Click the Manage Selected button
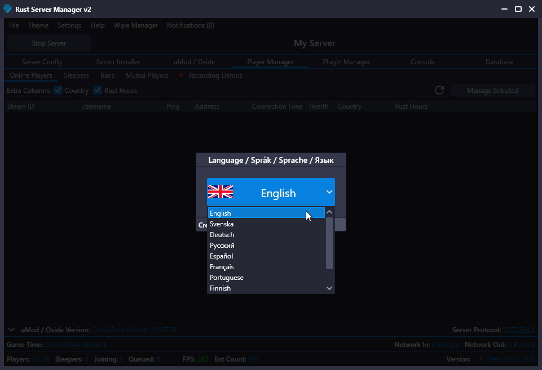 [x=492, y=90]
